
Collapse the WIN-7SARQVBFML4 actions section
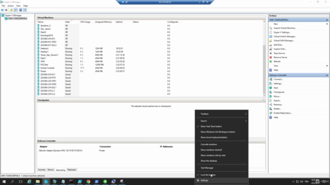[x=327, y=20]
